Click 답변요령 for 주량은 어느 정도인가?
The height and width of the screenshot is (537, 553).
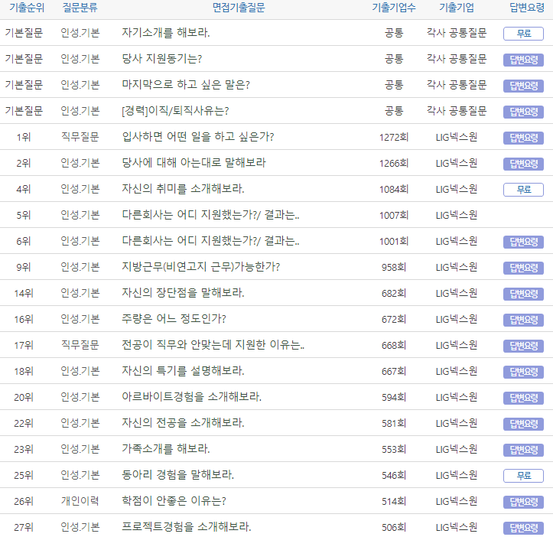pos(523,320)
